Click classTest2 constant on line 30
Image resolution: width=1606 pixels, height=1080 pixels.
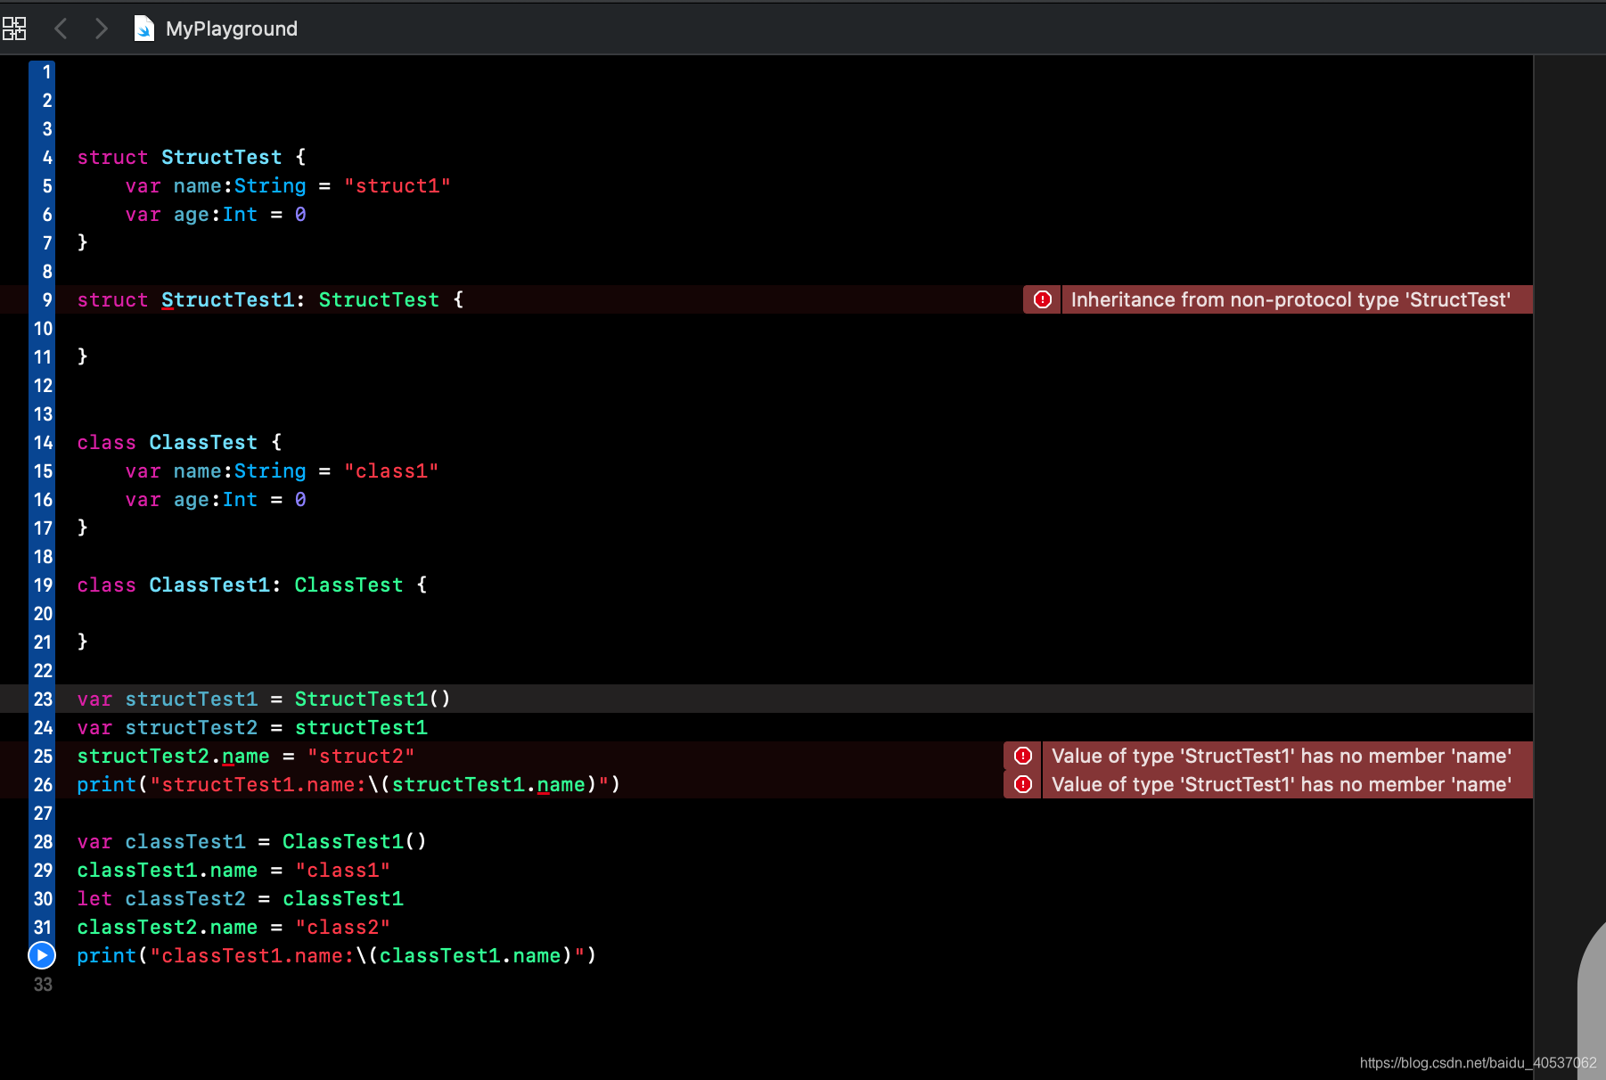point(185,899)
